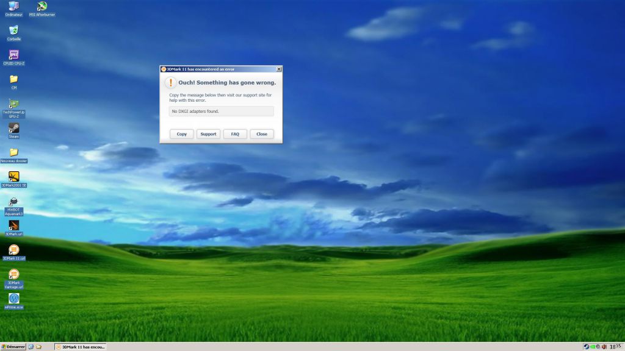The width and height of the screenshot is (625, 351).
Task: Select the 3DMark Vantage.url shortcut
Action: tap(13, 278)
